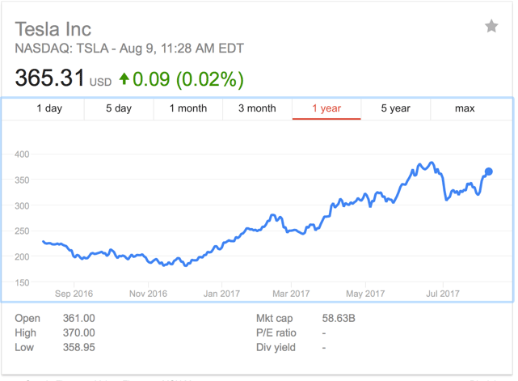518x381 pixels.
Task: Switch to the 5 day tab
Action: (119, 108)
